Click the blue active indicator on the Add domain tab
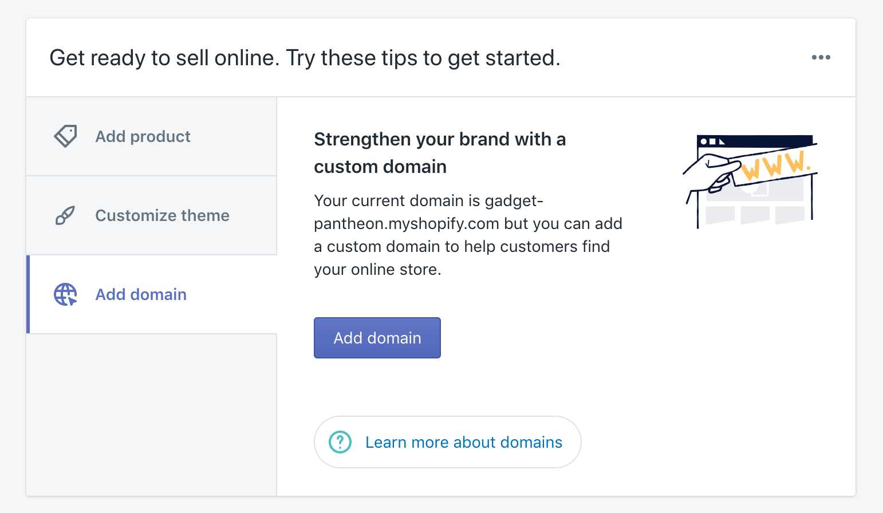The height and width of the screenshot is (513, 883). click(28, 294)
